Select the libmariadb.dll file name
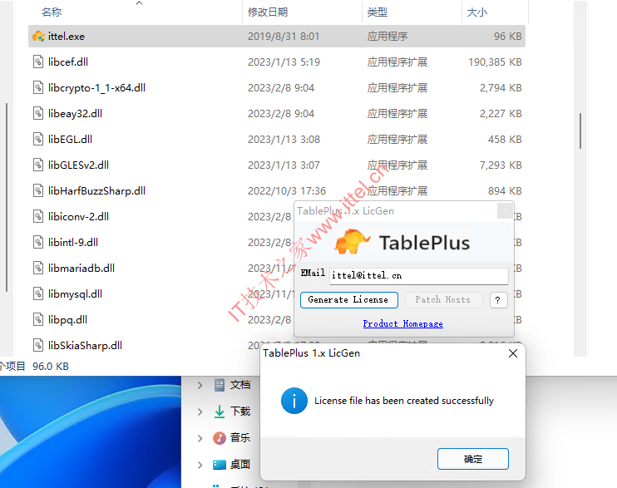Viewport: 617px width, 488px height. point(81,269)
